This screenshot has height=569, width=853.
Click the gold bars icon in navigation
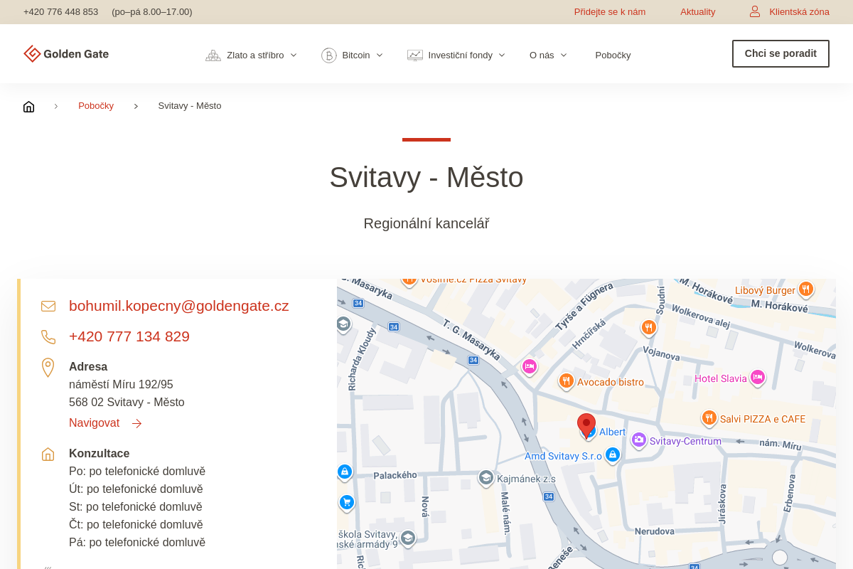point(213,55)
